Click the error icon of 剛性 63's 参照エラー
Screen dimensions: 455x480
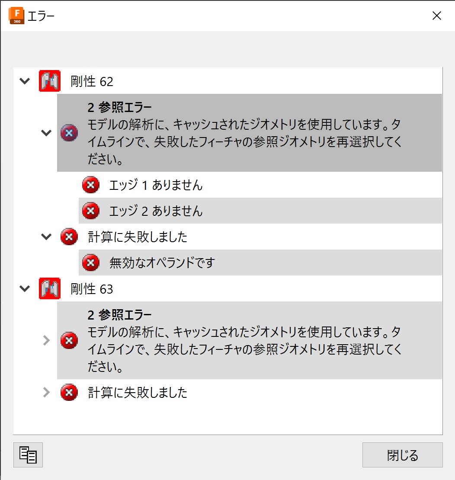click(69, 341)
